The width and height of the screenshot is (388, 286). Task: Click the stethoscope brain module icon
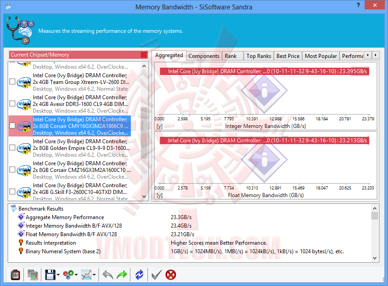(20, 31)
